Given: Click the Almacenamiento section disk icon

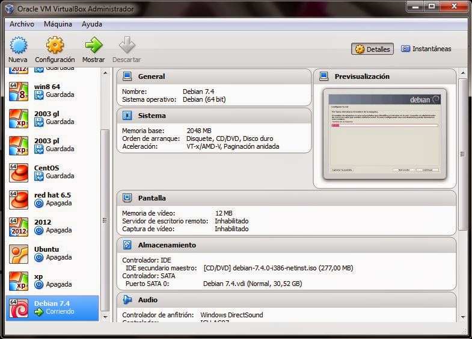Looking at the screenshot, I should [127, 245].
